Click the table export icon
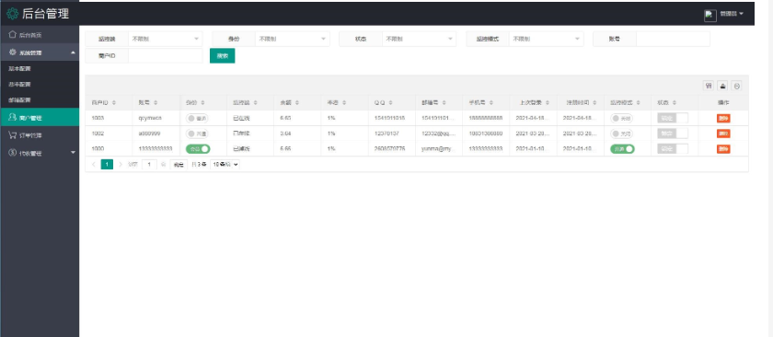 click(722, 86)
